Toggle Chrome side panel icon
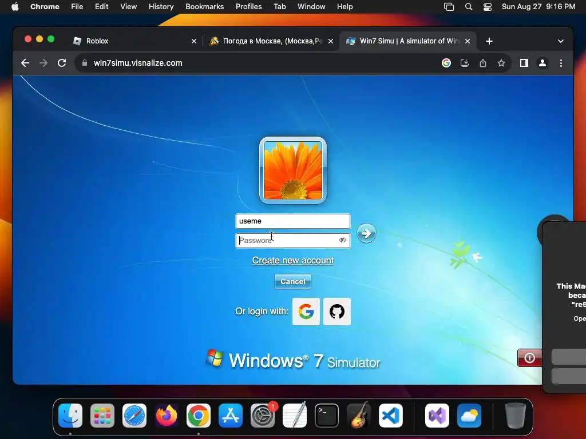The image size is (586, 439). click(524, 63)
